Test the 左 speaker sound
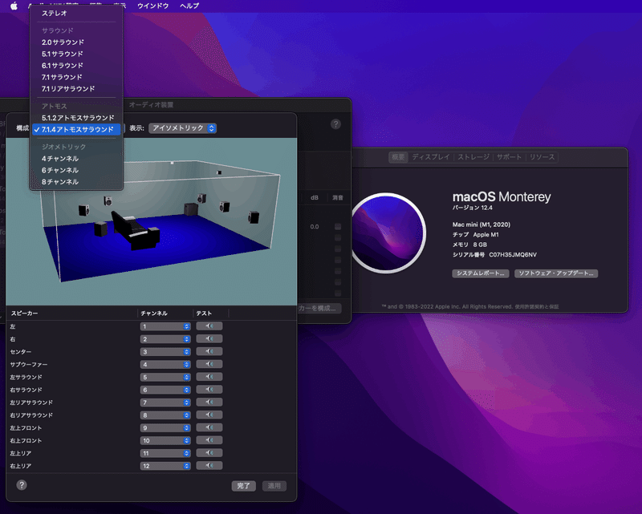Screen dimensions: 642x514 point(209,326)
